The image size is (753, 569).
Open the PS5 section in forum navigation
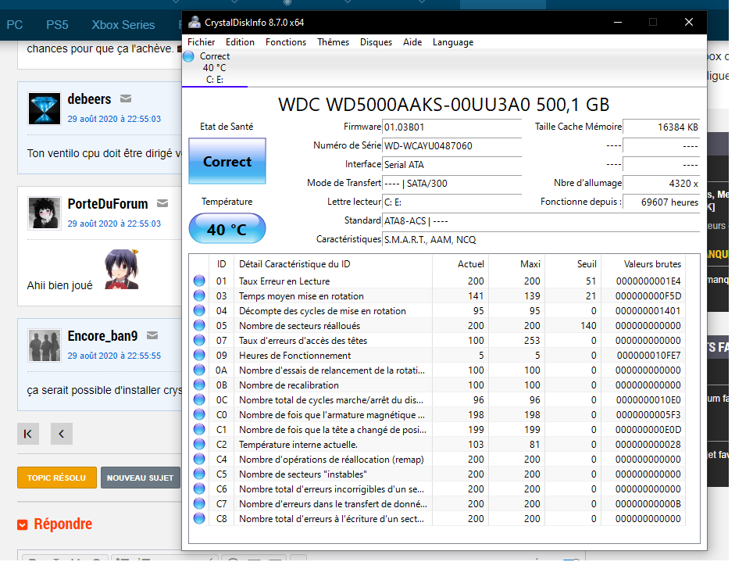(57, 25)
